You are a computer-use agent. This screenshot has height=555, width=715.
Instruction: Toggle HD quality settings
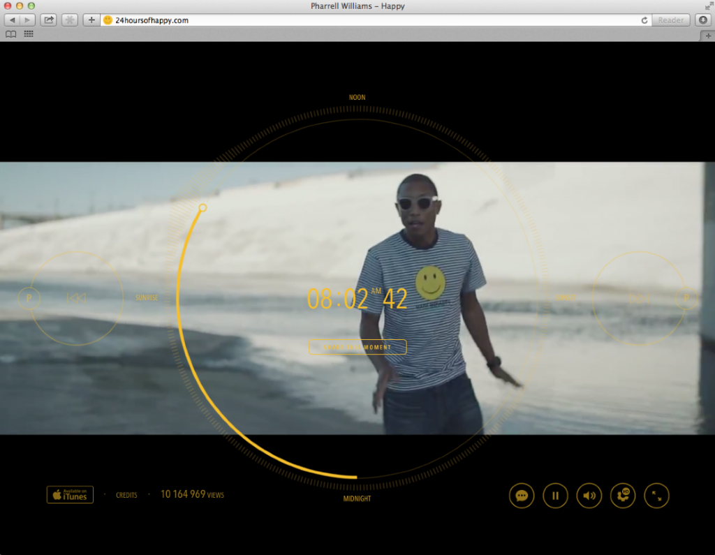[x=623, y=496]
